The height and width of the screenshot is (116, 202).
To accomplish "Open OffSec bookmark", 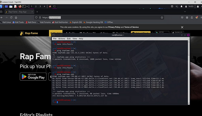I will coord(109,22).
